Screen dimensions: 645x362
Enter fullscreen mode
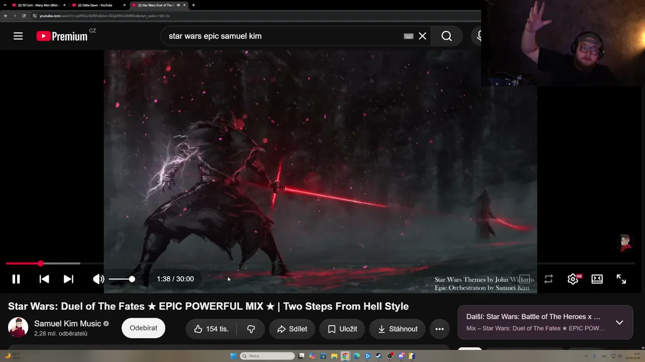click(x=621, y=279)
